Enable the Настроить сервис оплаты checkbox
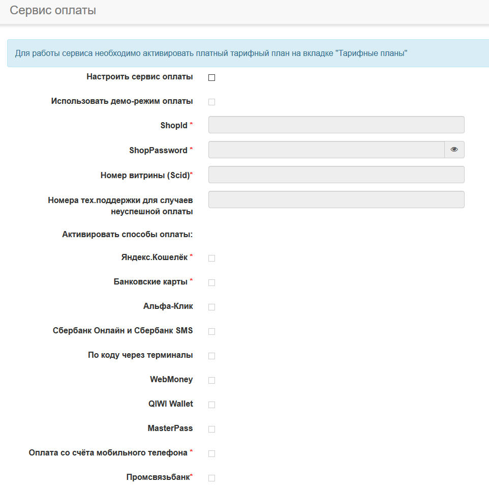Viewport: 489px width, 486px height. (x=212, y=78)
